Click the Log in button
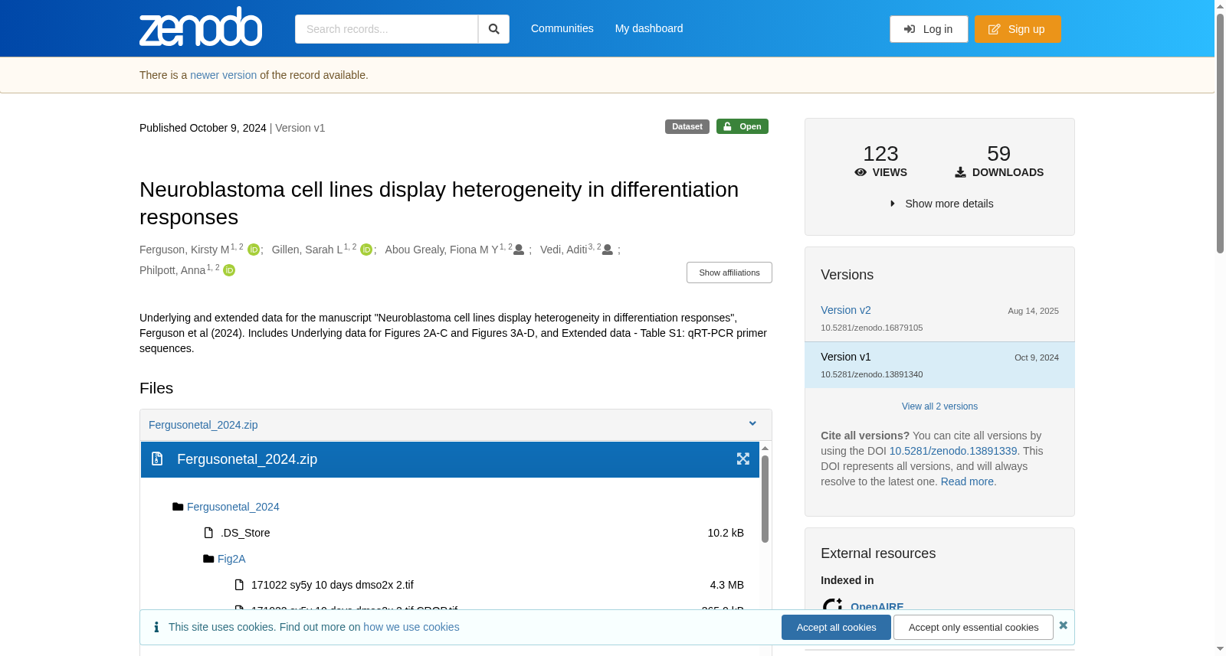Image resolution: width=1226 pixels, height=656 pixels. point(929,29)
